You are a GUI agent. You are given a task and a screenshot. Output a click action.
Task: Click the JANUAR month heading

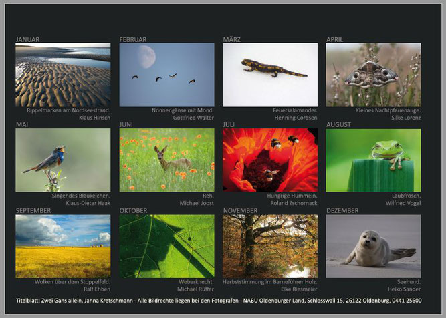point(27,39)
